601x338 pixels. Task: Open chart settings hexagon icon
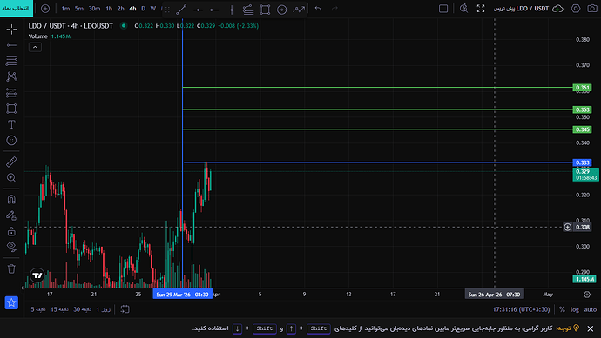pos(576,9)
